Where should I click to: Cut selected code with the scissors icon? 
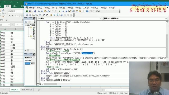pyautogui.click(x=39, y=11)
